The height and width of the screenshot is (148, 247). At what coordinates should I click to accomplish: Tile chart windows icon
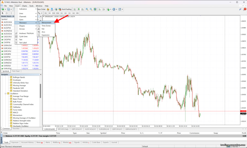pos(95,9)
